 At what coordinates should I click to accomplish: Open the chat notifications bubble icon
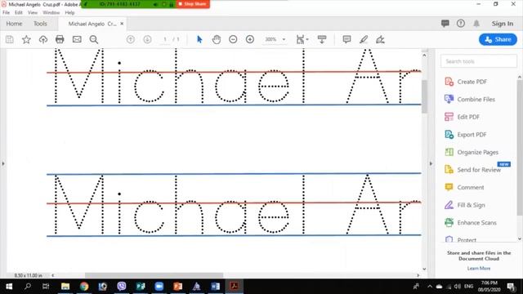coord(445,24)
